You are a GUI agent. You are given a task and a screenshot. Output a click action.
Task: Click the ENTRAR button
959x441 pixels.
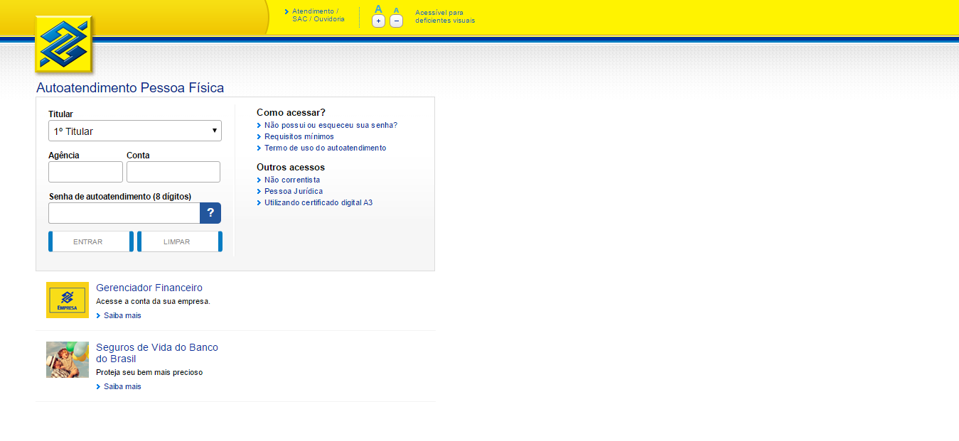click(91, 241)
